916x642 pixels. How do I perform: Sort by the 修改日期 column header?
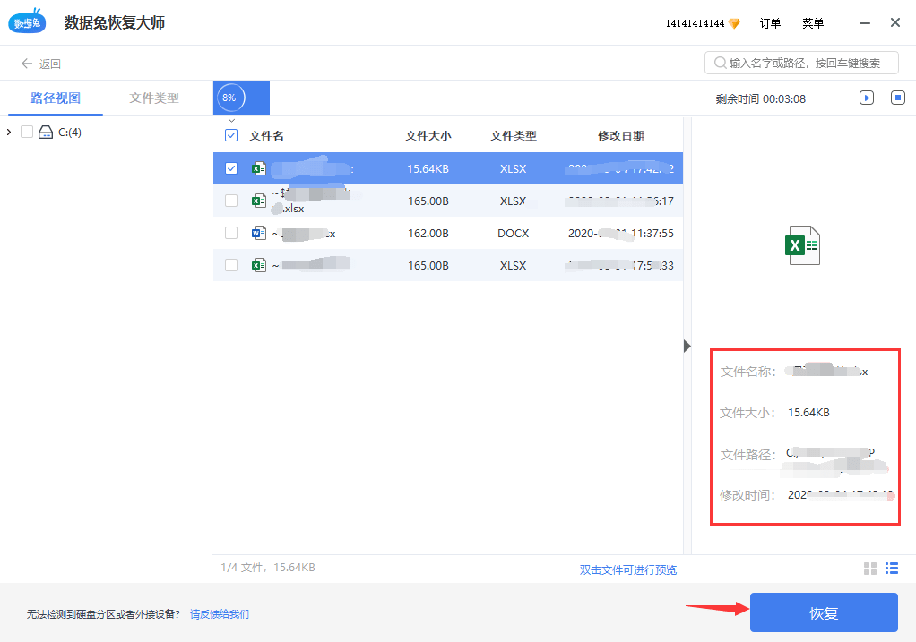[x=621, y=135]
